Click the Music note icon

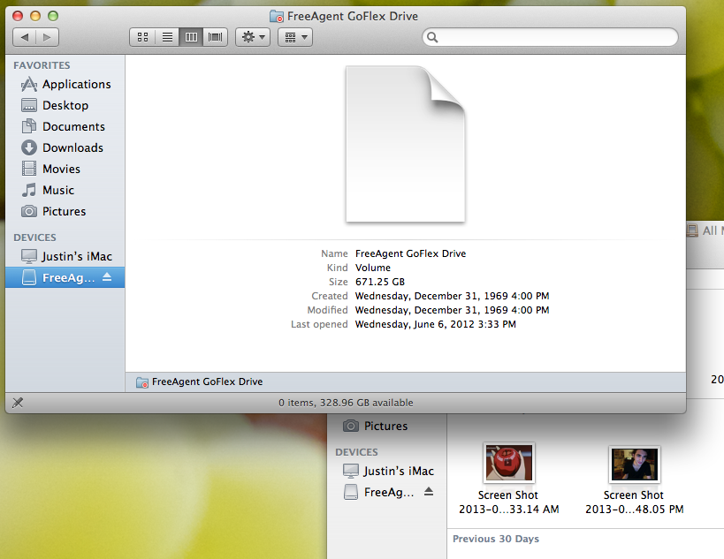[29, 190]
